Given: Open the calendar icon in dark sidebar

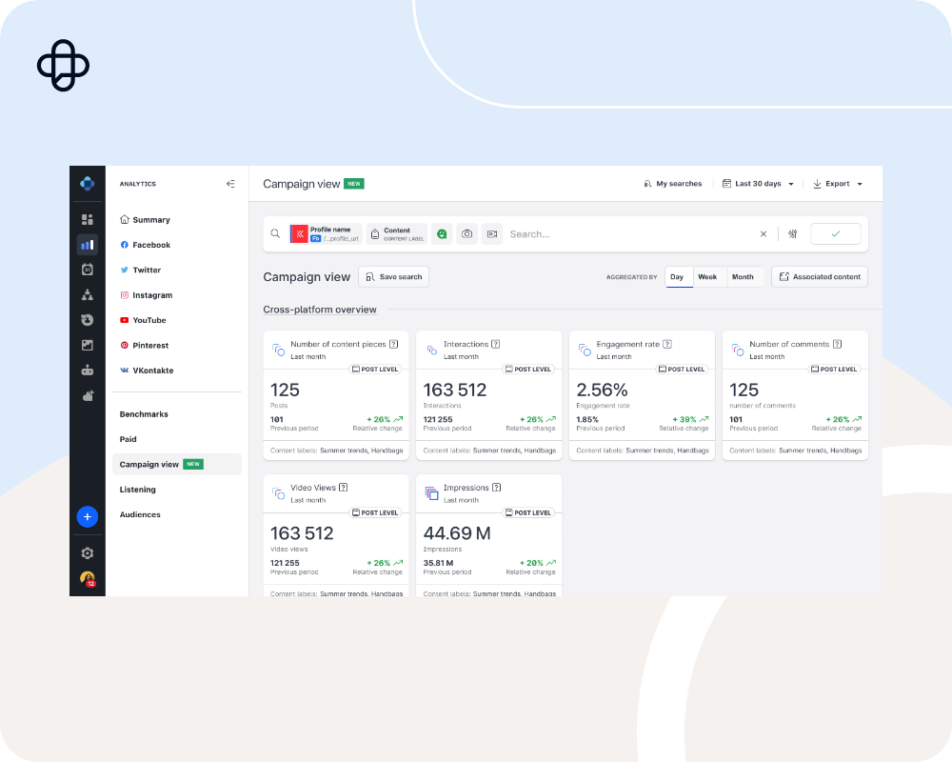Looking at the screenshot, I should coord(88,270).
